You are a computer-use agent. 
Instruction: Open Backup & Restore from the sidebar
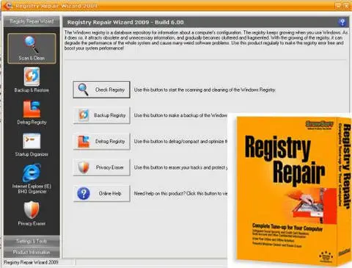coord(32,80)
